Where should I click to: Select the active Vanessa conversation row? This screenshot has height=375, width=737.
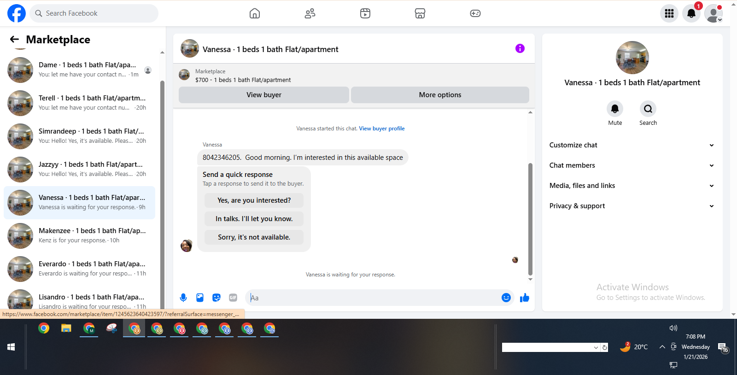pyautogui.click(x=79, y=203)
